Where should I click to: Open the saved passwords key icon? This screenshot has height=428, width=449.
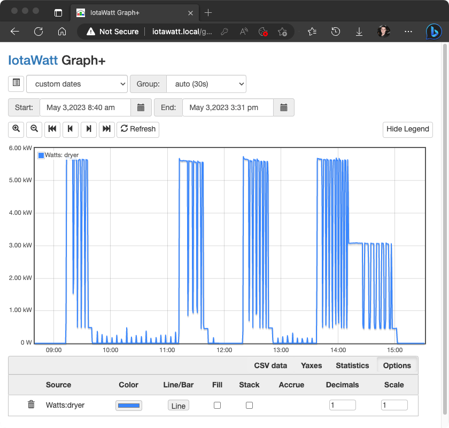[x=224, y=32]
